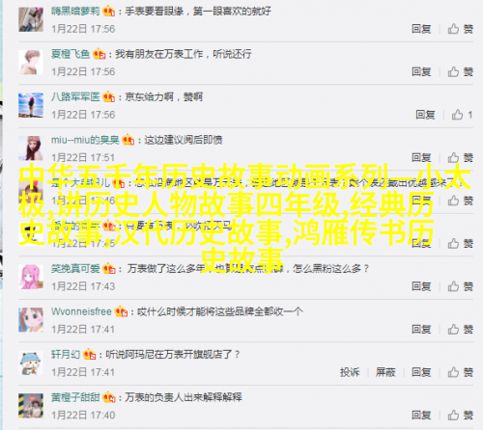The image size is (483, 430).
Task: Open Wvonneisfree's profile via username
Action: [81, 311]
